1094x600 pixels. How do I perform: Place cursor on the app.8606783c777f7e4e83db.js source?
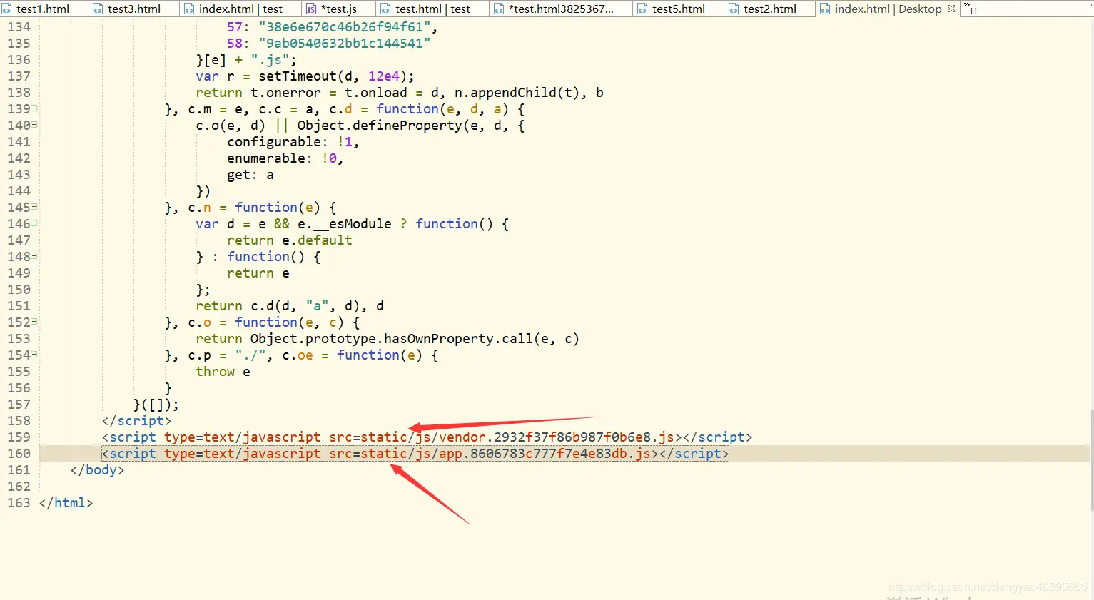tap(545, 454)
